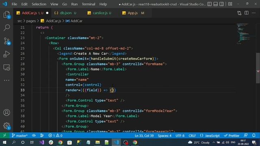Open File Explorer on taskbar
Screen dimensions: 260x146
[x=97, y=142]
